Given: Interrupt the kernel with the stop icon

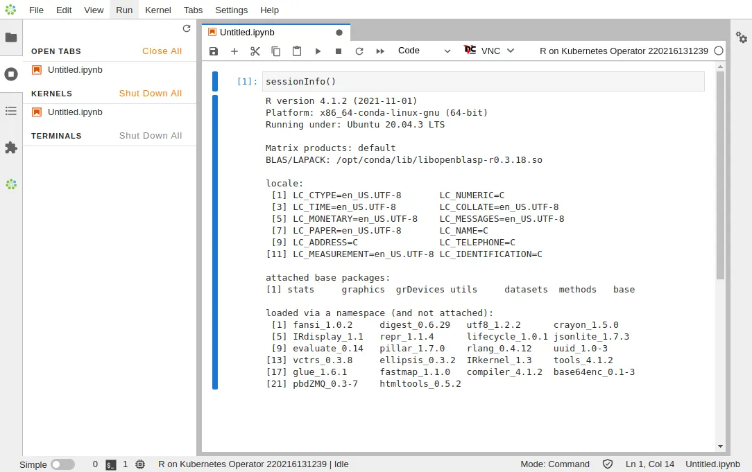Looking at the screenshot, I should (339, 51).
